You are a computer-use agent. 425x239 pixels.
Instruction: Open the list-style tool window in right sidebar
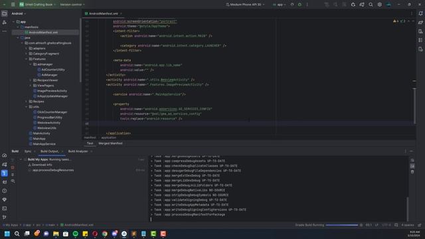coord(420,40)
